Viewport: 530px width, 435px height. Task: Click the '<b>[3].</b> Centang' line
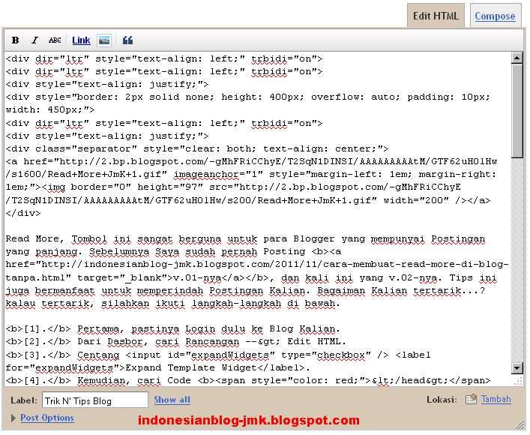click(x=218, y=355)
